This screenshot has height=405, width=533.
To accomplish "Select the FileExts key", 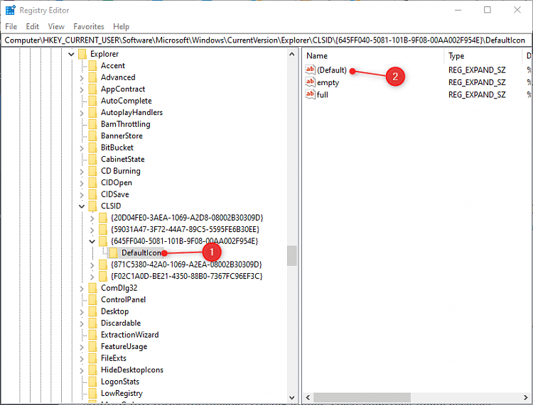I will pyautogui.click(x=114, y=358).
